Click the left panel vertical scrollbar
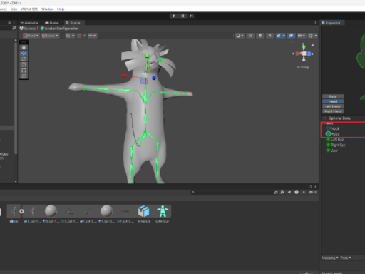This screenshot has height=274, width=365. tap(16, 98)
